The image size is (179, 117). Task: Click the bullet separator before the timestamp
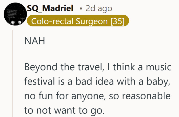point(81,8)
